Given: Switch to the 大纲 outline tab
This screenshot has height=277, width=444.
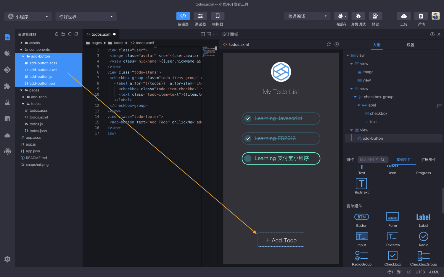Looking at the screenshot, I should pos(377,45).
